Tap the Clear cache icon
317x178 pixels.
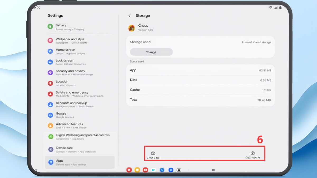tap(252, 153)
